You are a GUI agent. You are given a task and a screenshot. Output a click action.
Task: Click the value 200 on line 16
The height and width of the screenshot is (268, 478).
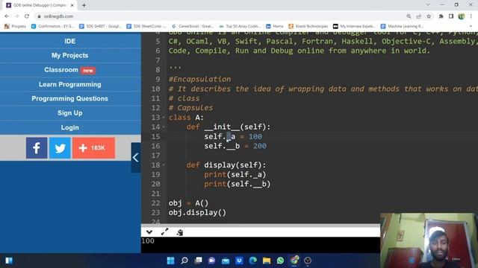tap(260, 146)
